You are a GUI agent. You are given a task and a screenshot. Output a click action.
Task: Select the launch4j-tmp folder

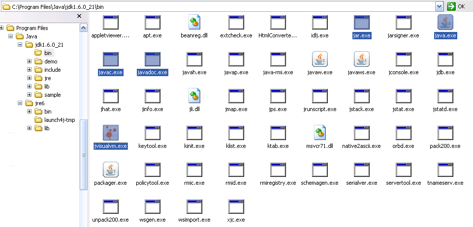(x=55, y=120)
